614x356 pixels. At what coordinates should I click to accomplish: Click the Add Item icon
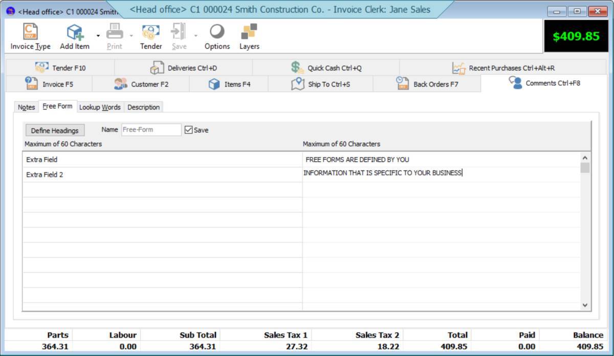(76, 32)
